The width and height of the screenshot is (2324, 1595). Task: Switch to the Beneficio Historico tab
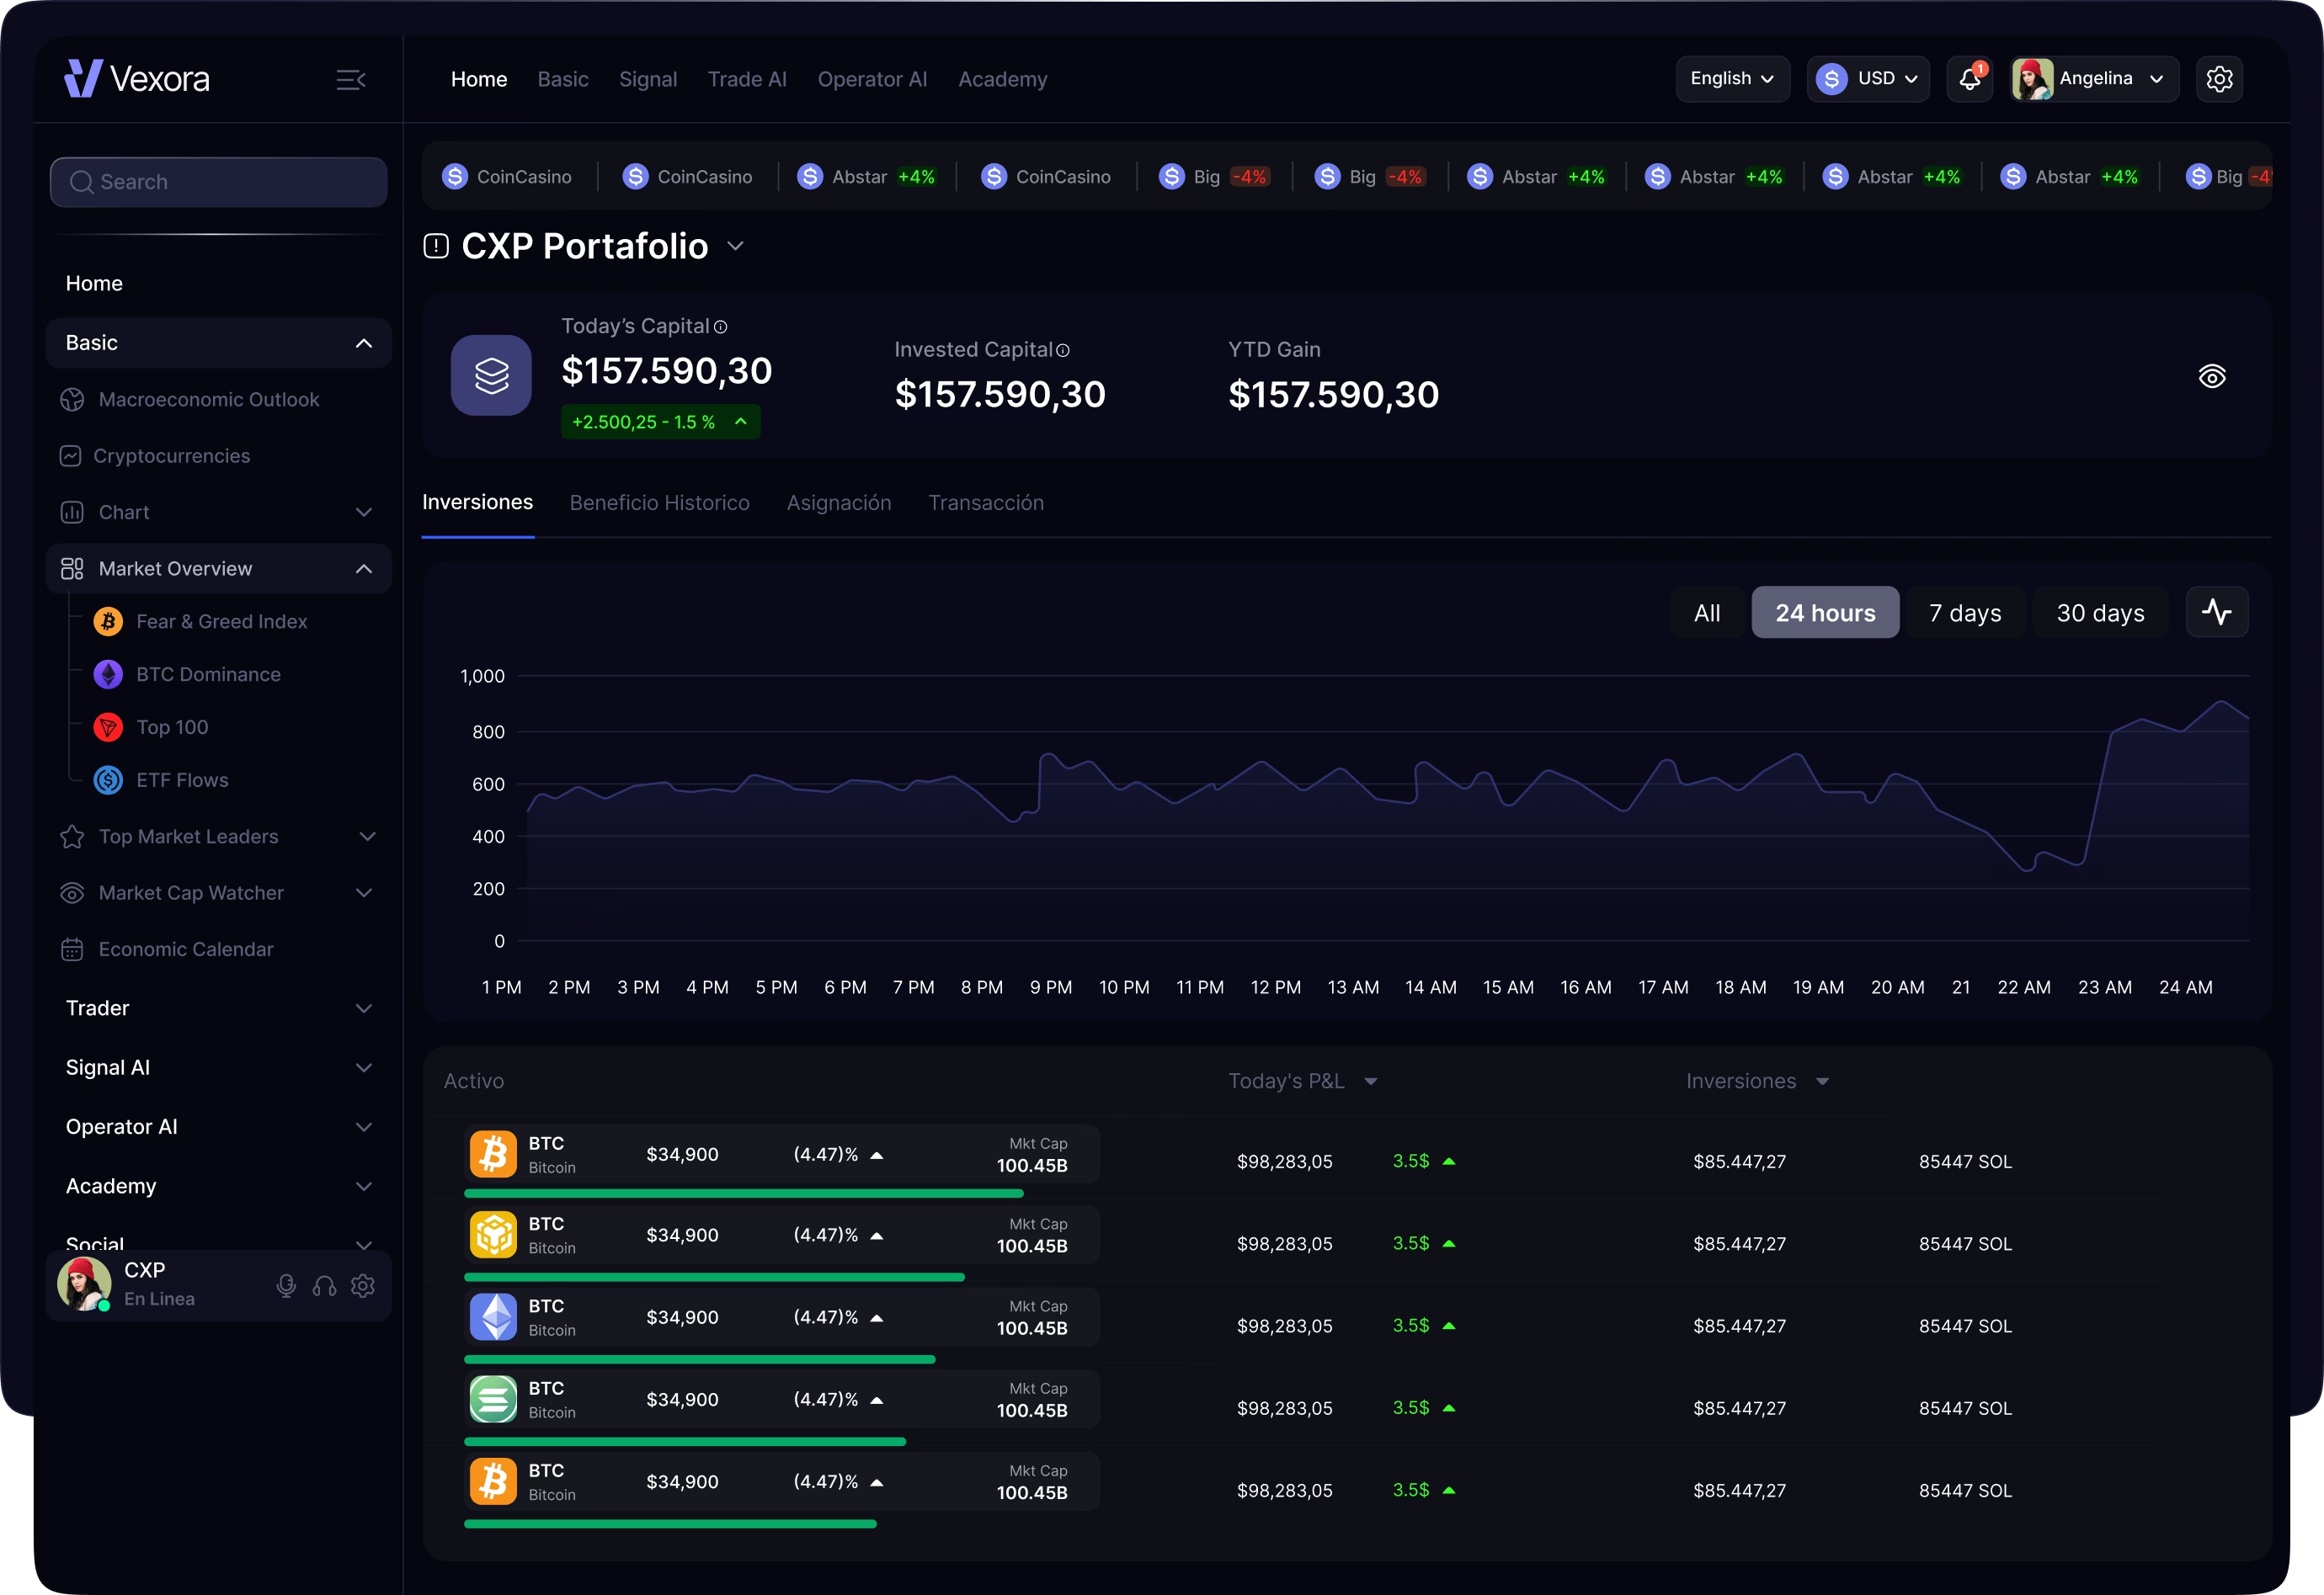click(660, 502)
